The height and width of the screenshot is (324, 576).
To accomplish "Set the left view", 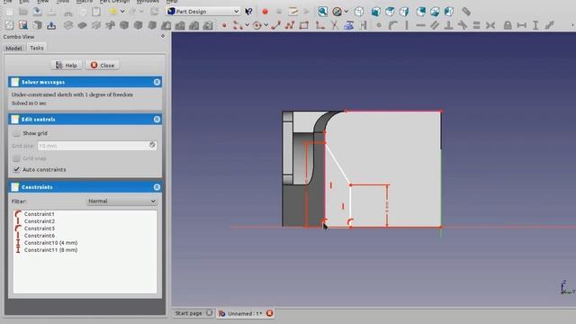I will [x=449, y=12].
